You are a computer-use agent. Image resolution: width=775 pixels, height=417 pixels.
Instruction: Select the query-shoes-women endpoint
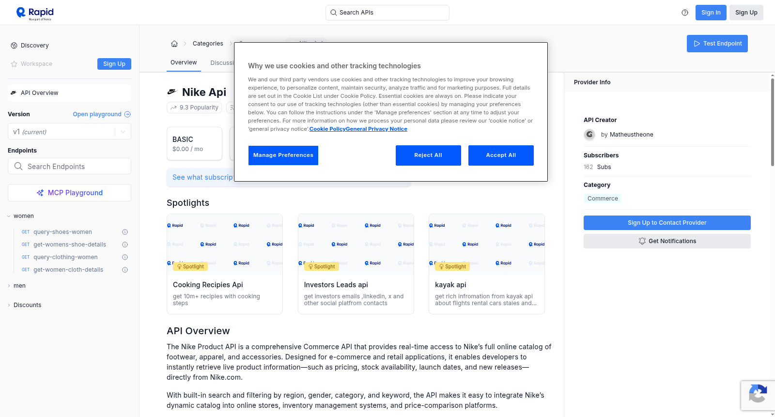[62, 232]
